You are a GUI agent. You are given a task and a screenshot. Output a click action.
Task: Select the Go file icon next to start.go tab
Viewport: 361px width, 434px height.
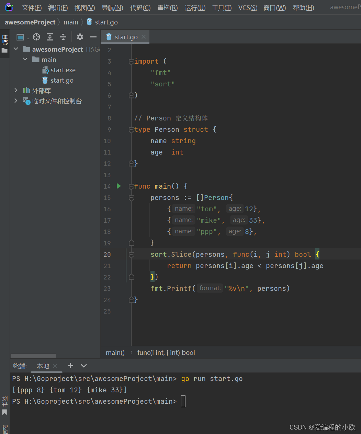tap(109, 36)
